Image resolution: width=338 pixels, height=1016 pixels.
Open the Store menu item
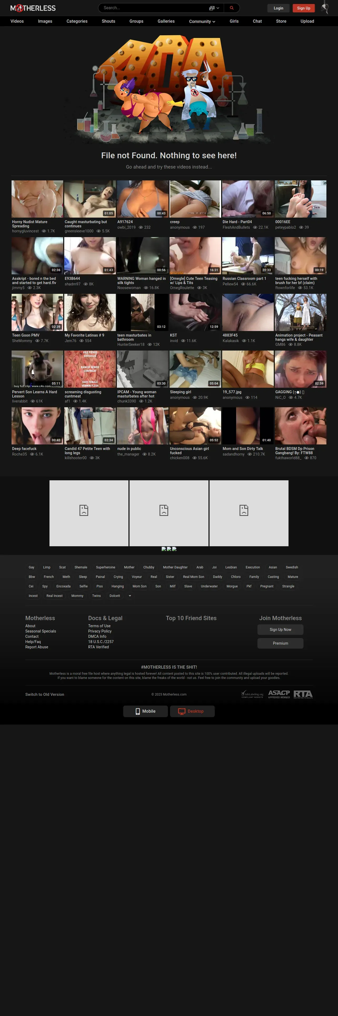pos(281,21)
